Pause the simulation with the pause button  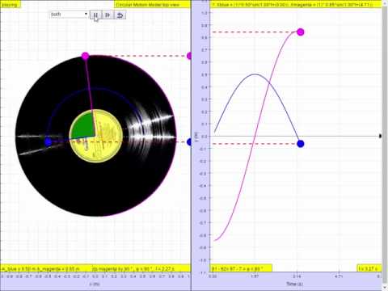click(x=96, y=15)
